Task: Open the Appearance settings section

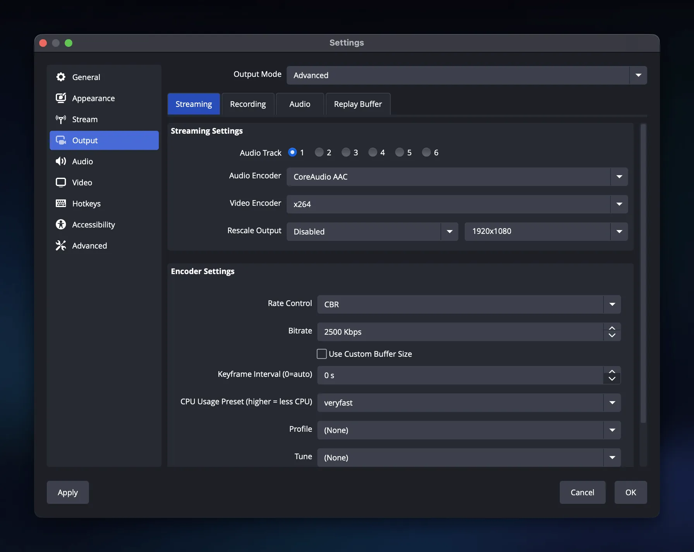Action: [x=104, y=98]
